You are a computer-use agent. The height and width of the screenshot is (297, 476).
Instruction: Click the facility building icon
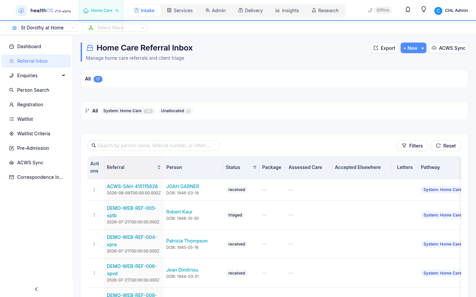point(15,28)
